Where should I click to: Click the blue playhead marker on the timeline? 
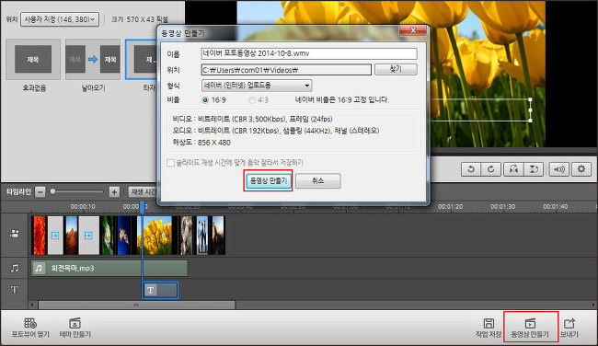tap(143, 207)
